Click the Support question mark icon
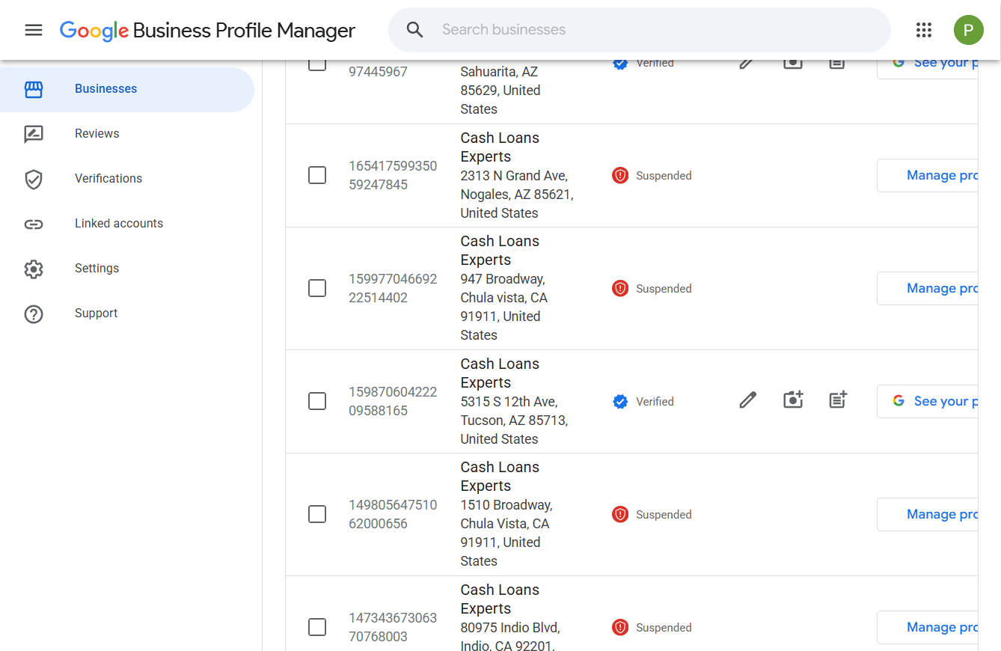The height and width of the screenshot is (651, 1001). tap(34, 314)
